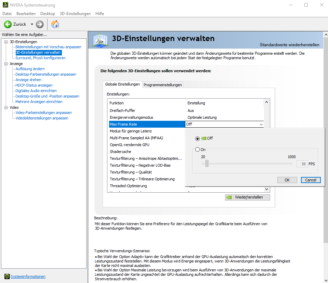The width and height of the screenshot is (328, 283).
Task: Switch to the Globale Einstellungen tab
Action: 122,84
